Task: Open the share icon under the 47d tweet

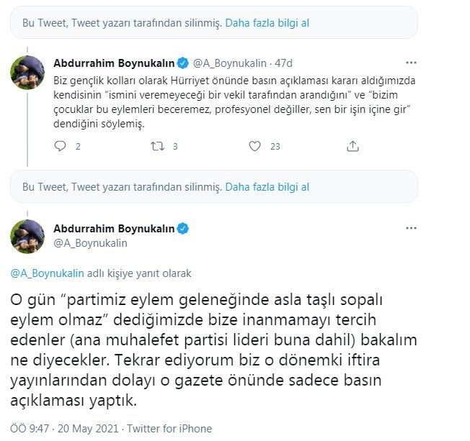Action: (x=352, y=146)
